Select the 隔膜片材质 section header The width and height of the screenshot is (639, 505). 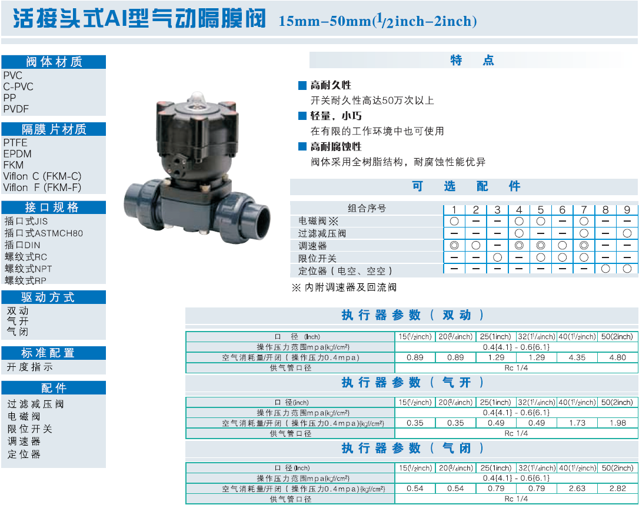[x=54, y=129]
